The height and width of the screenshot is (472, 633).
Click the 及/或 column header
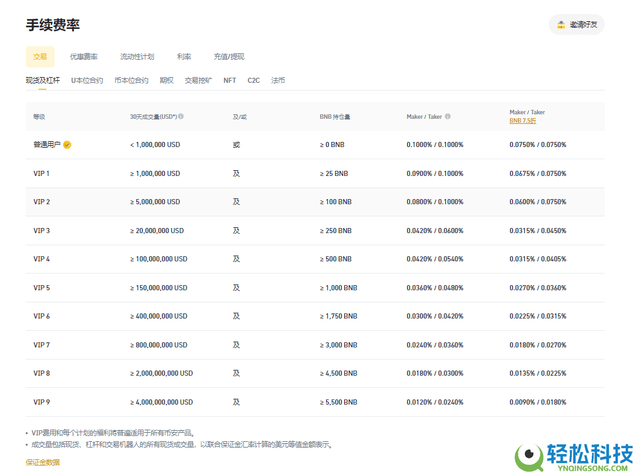(x=240, y=116)
